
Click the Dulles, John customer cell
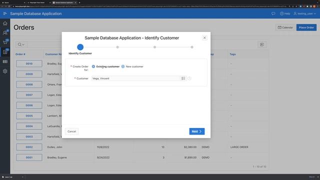(x=54, y=147)
